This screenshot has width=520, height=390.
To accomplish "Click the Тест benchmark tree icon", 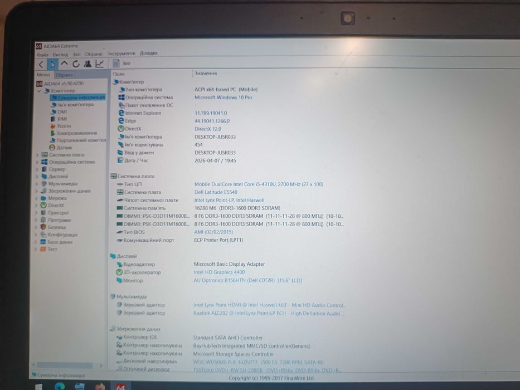I will [43, 249].
